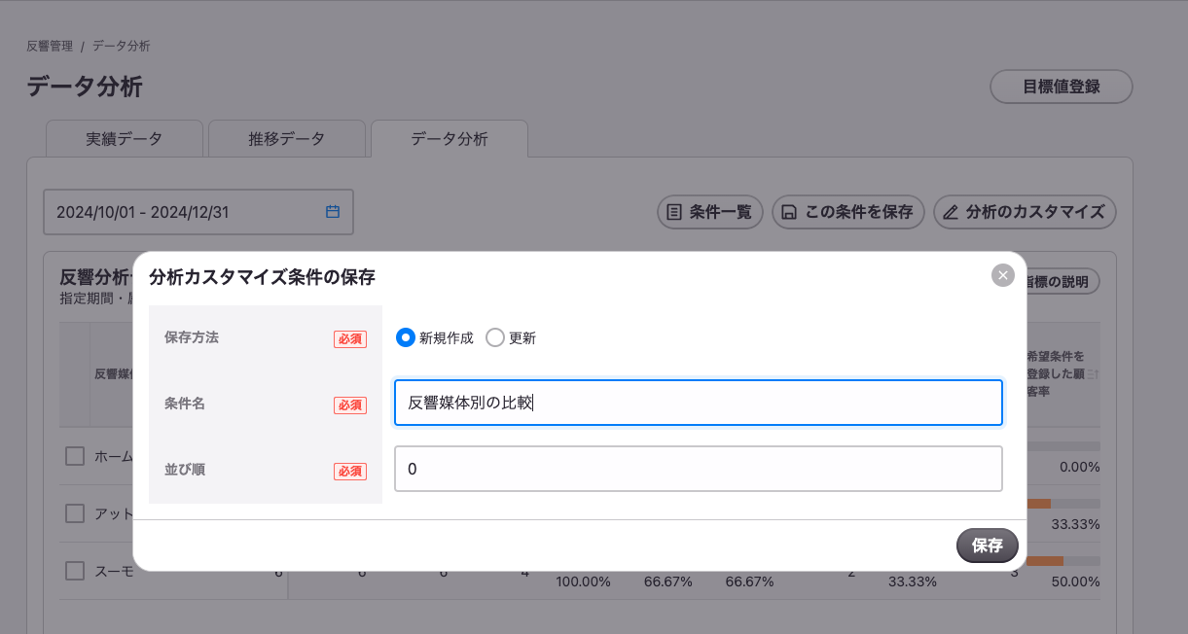Close the save condition dialog

[x=1003, y=275]
